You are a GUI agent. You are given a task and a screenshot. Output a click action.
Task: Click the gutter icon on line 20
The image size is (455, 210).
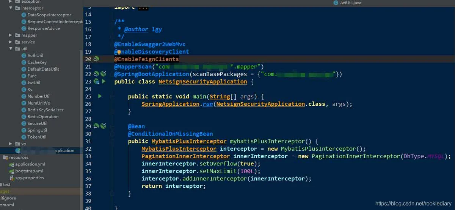point(96,59)
